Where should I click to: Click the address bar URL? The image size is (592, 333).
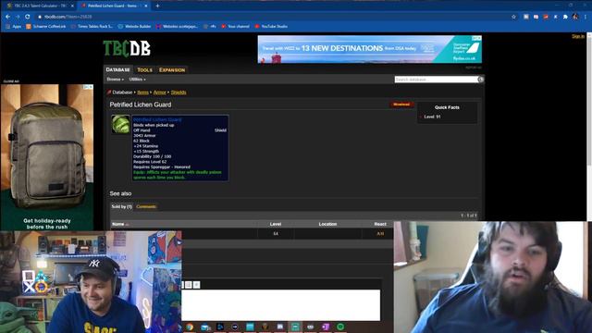click(68, 17)
